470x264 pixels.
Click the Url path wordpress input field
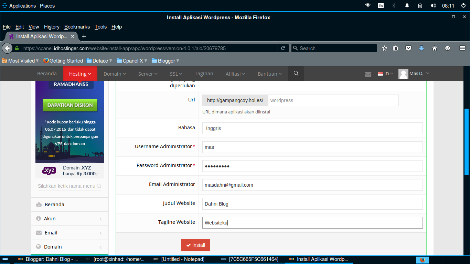coord(333,100)
